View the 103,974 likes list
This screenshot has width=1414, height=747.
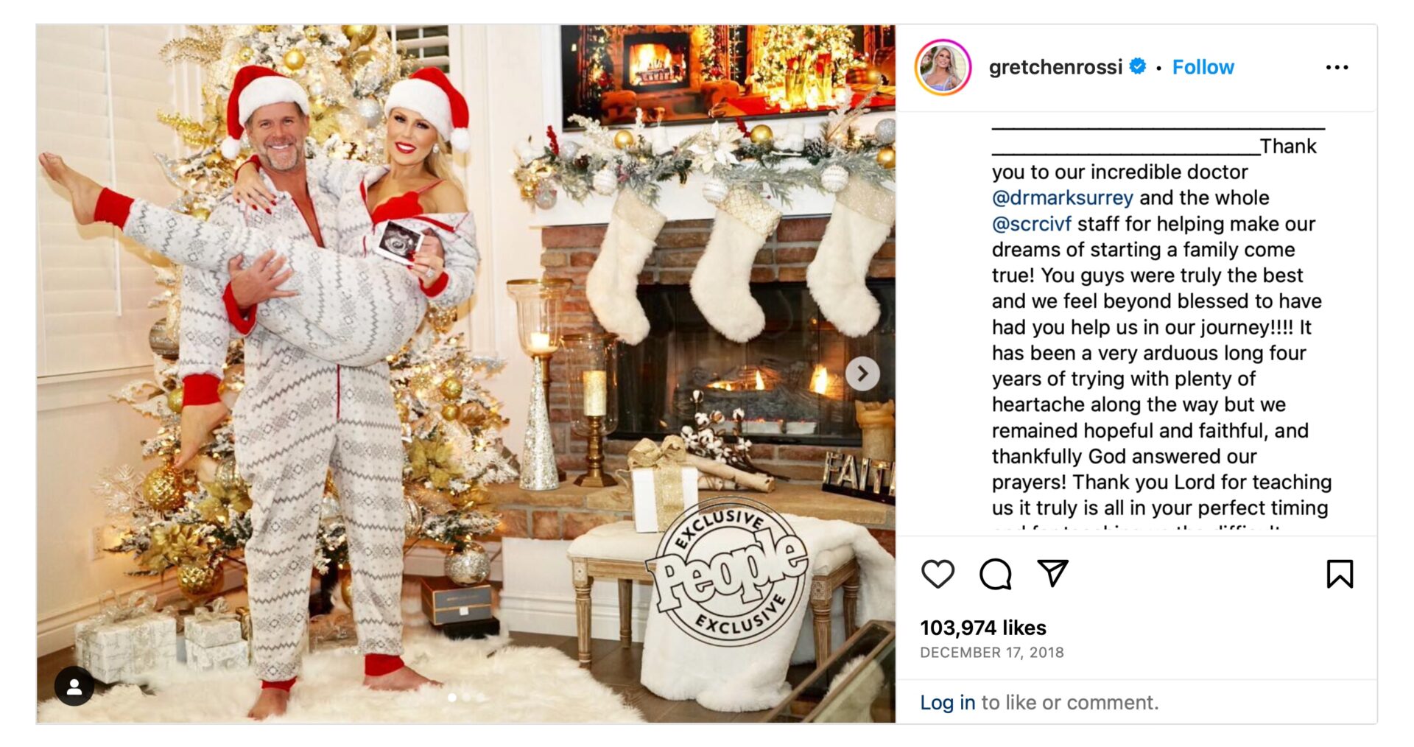(x=982, y=628)
